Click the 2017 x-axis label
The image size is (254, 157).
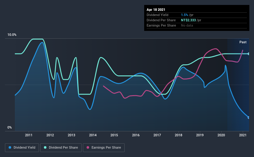pos(157,135)
